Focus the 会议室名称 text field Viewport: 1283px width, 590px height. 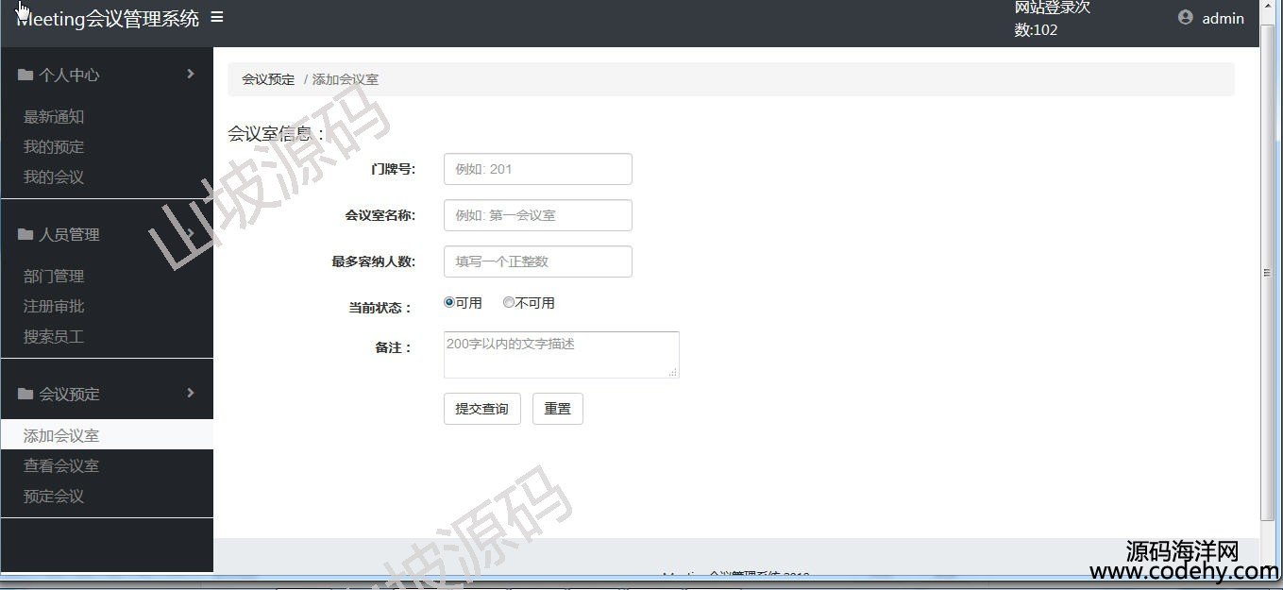(x=537, y=215)
